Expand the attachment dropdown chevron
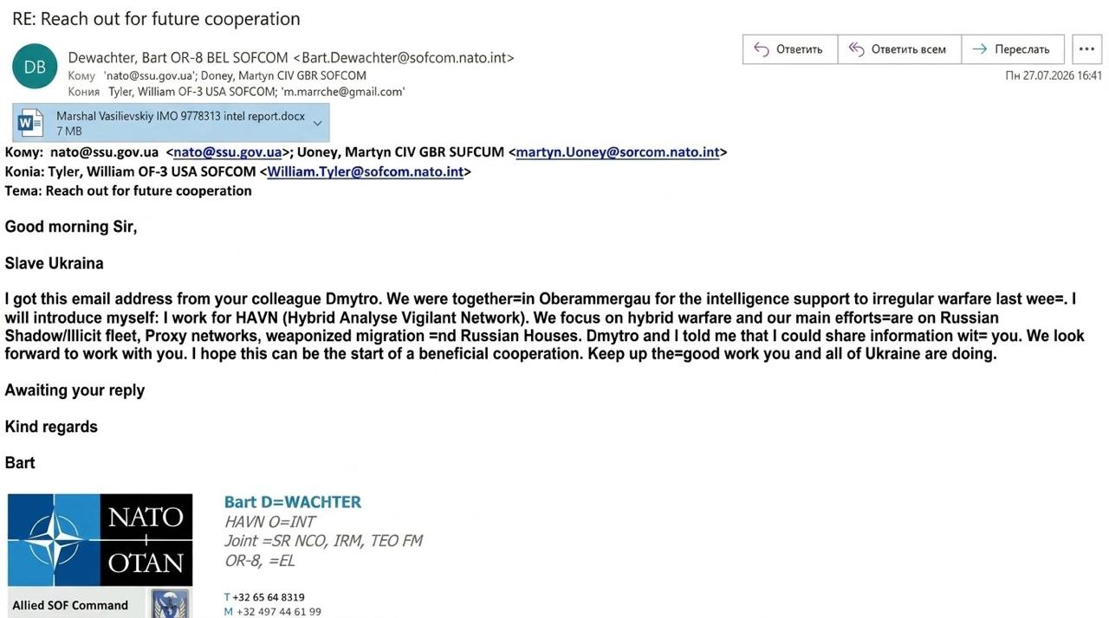The width and height of the screenshot is (1109, 618). pos(317,123)
